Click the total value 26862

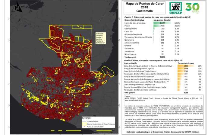(162, 57)
